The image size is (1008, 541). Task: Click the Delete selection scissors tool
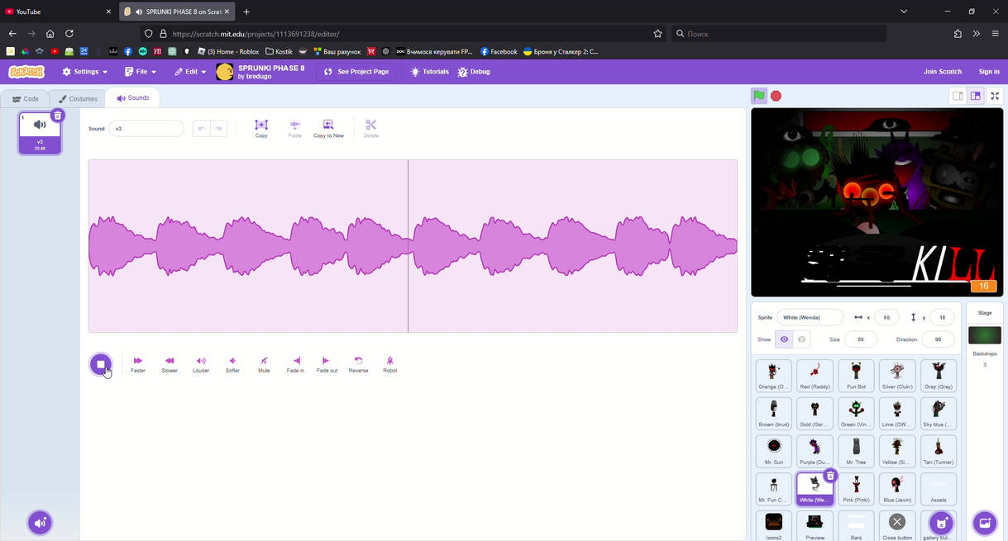[x=370, y=129]
